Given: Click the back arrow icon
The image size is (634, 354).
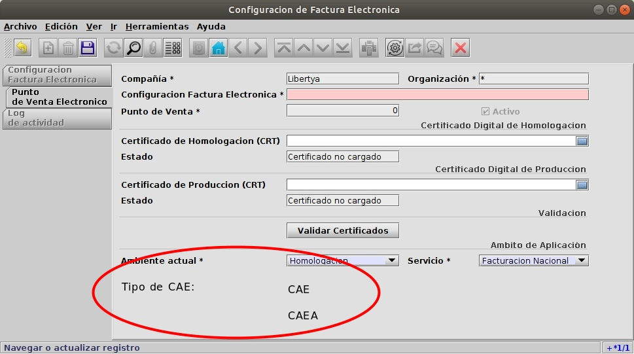Looking at the screenshot, I should pyautogui.click(x=238, y=48).
